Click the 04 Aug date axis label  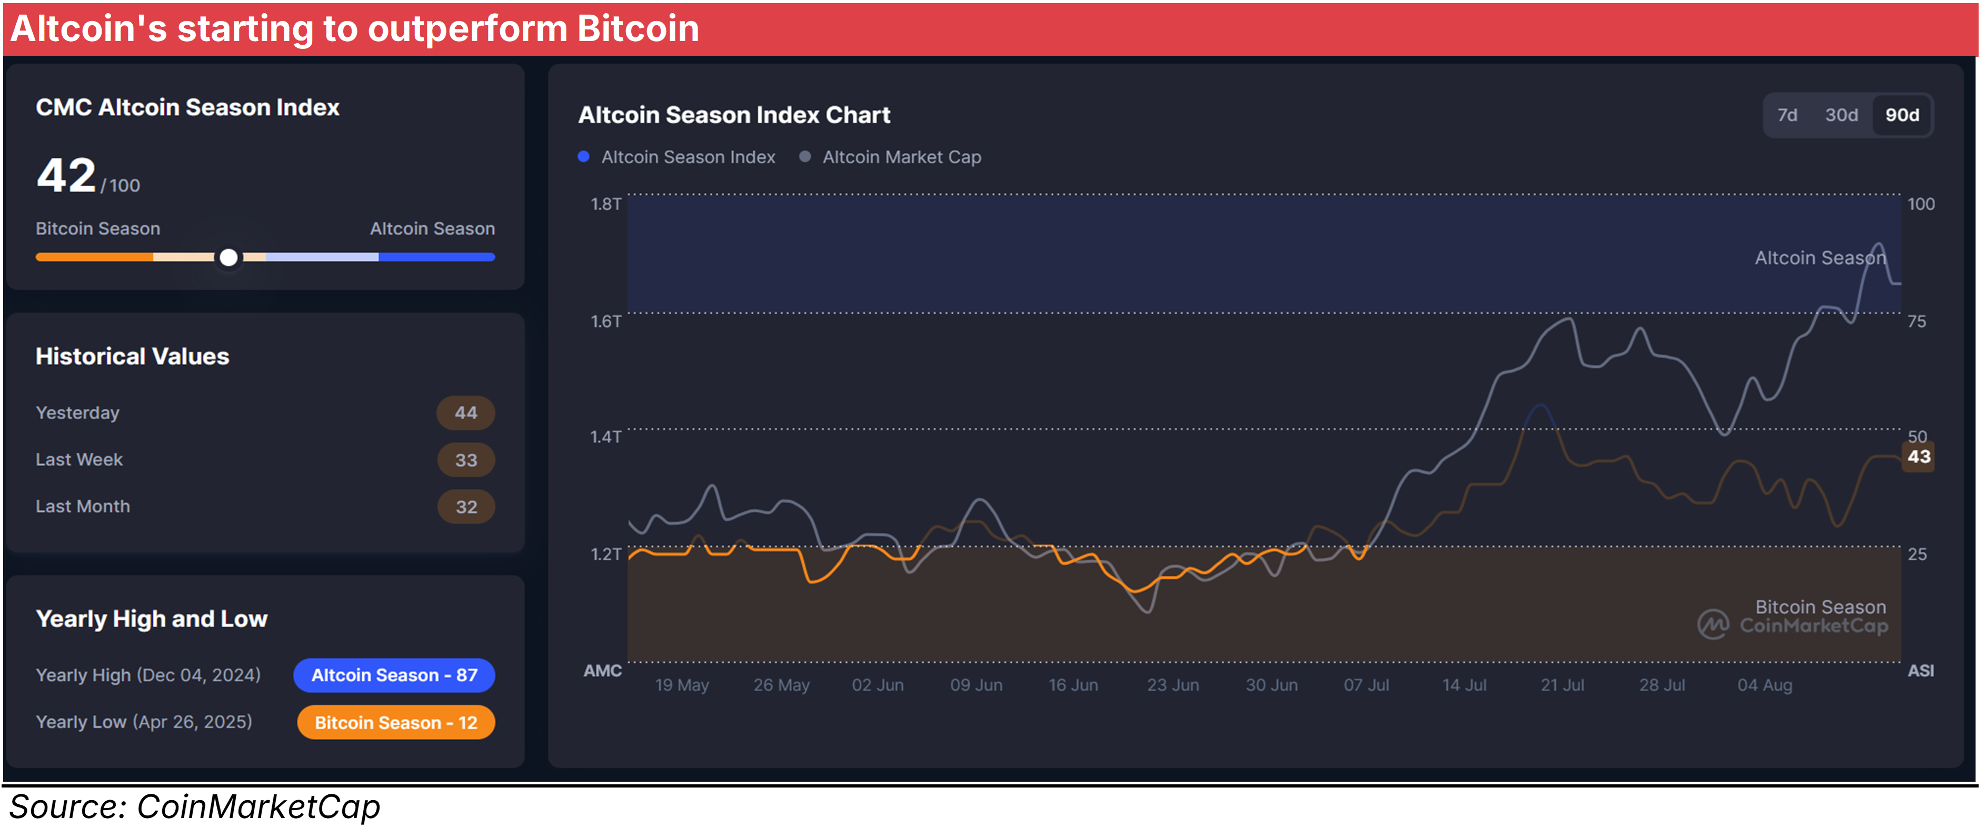1764,685
